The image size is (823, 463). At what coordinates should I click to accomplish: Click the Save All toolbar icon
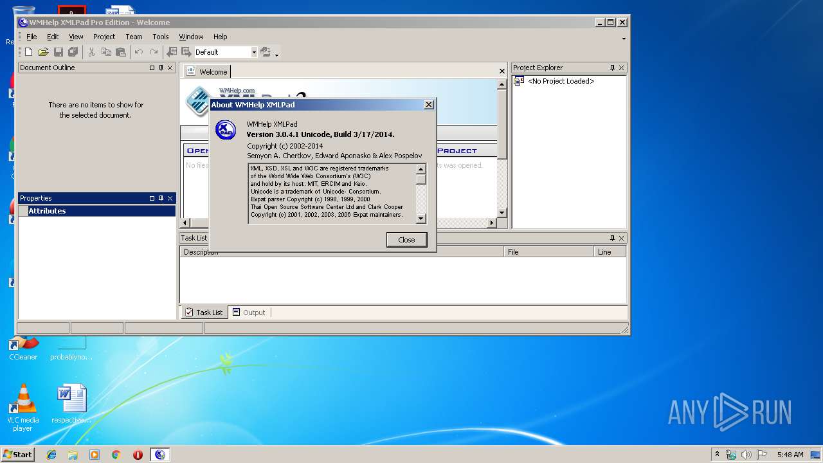73,52
